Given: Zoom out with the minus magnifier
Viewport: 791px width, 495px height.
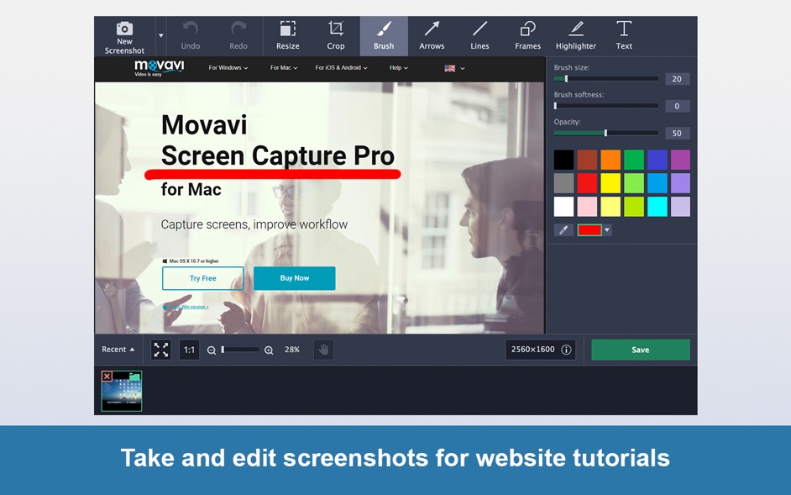Looking at the screenshot, I should [x=212, y=350].
